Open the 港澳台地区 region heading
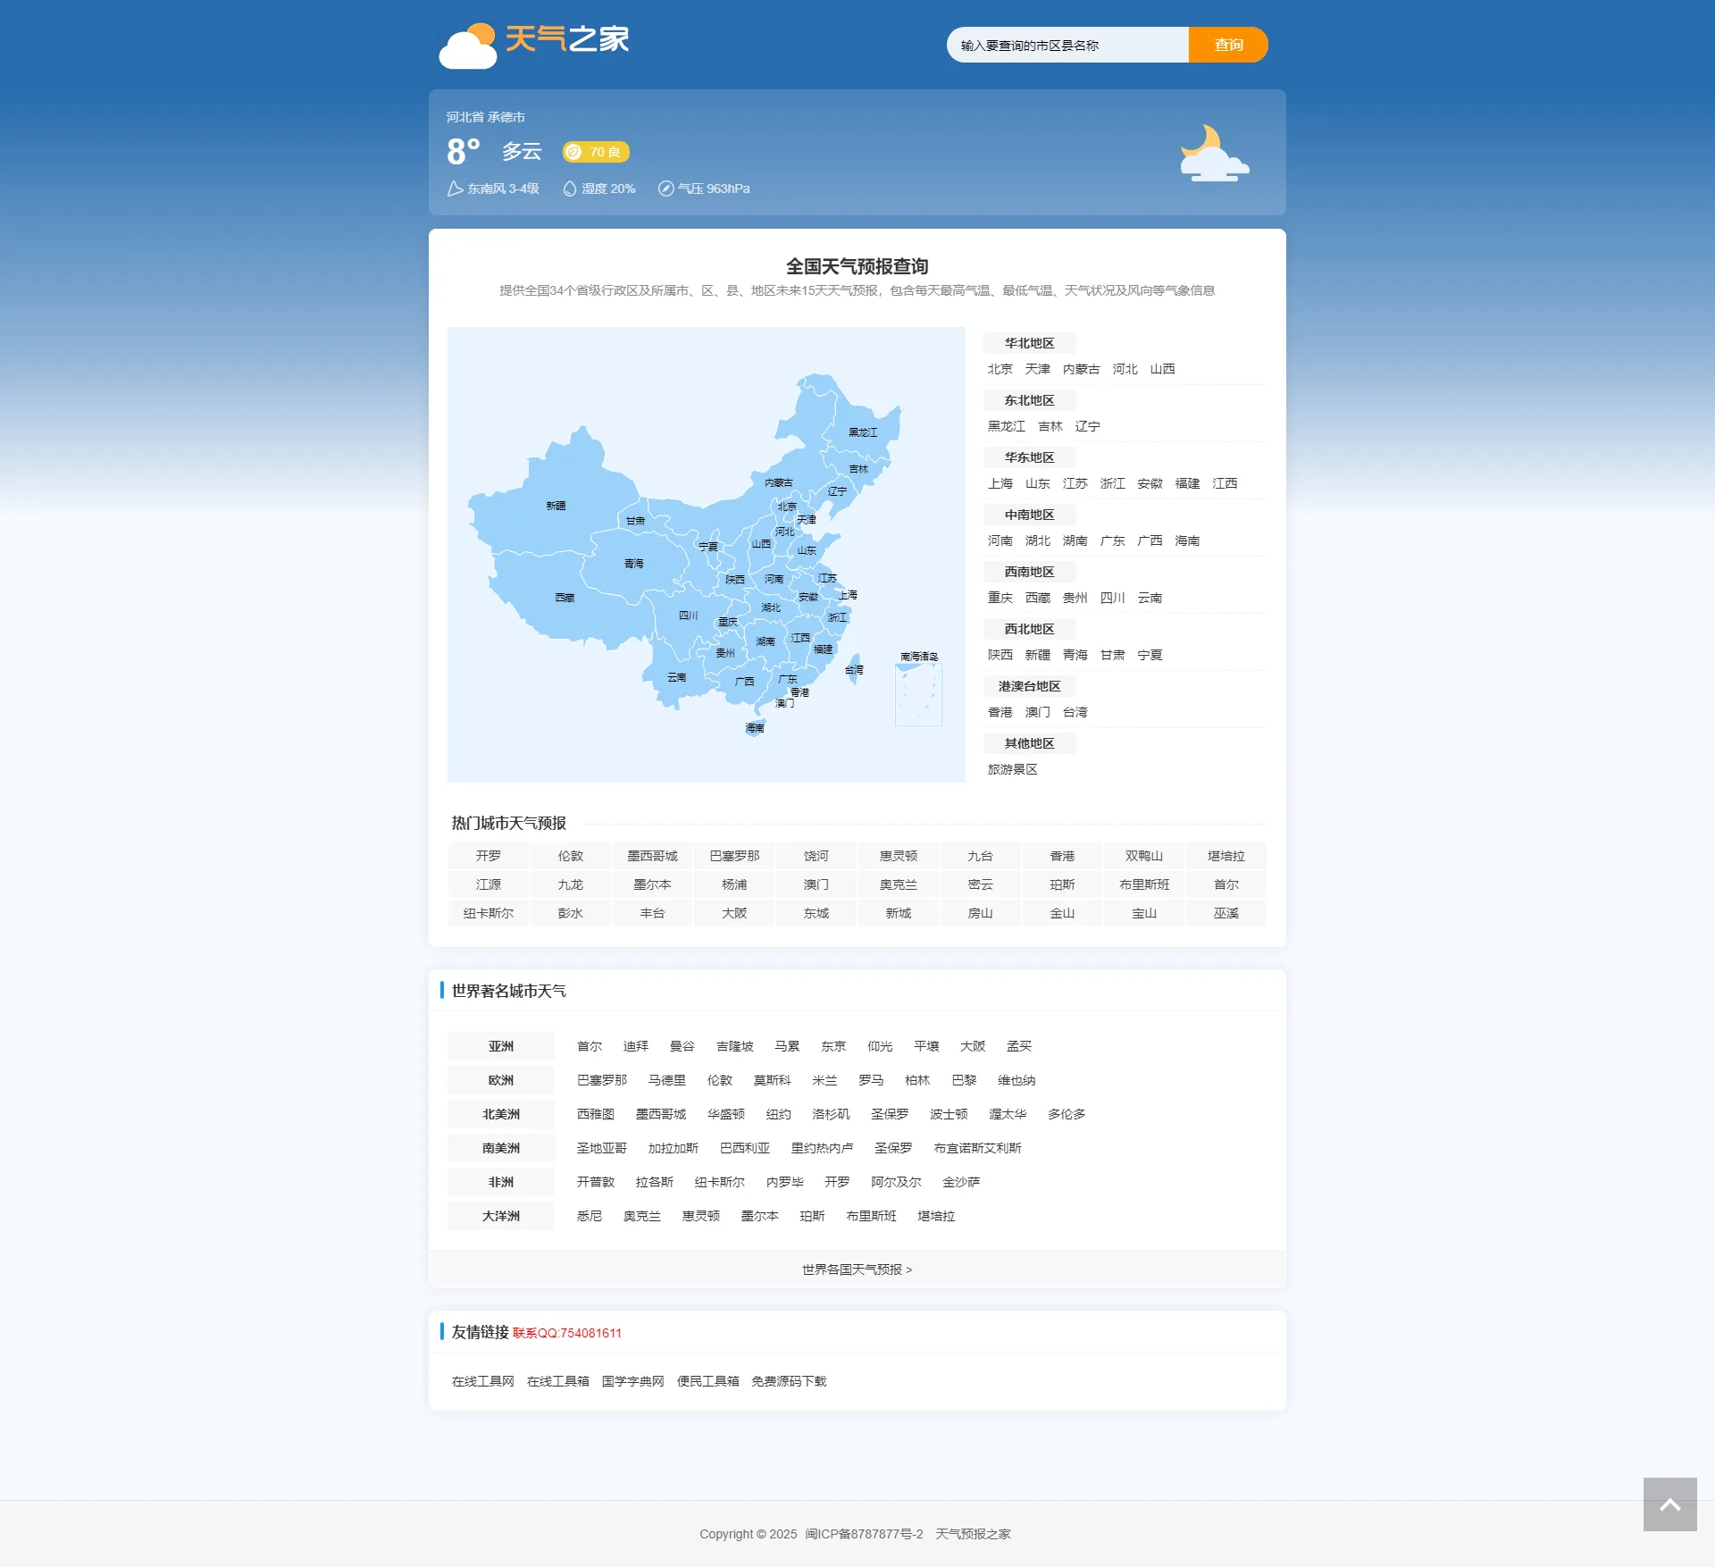The image size is (1715, 1567). [1029, 686]
